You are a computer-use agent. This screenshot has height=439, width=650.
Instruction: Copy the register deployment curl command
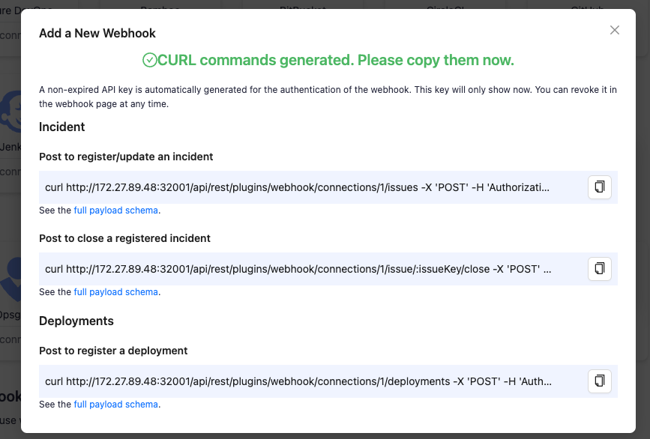[x=599, y=381]
